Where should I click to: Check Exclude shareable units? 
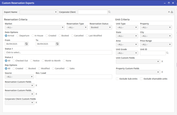point(141,79)
